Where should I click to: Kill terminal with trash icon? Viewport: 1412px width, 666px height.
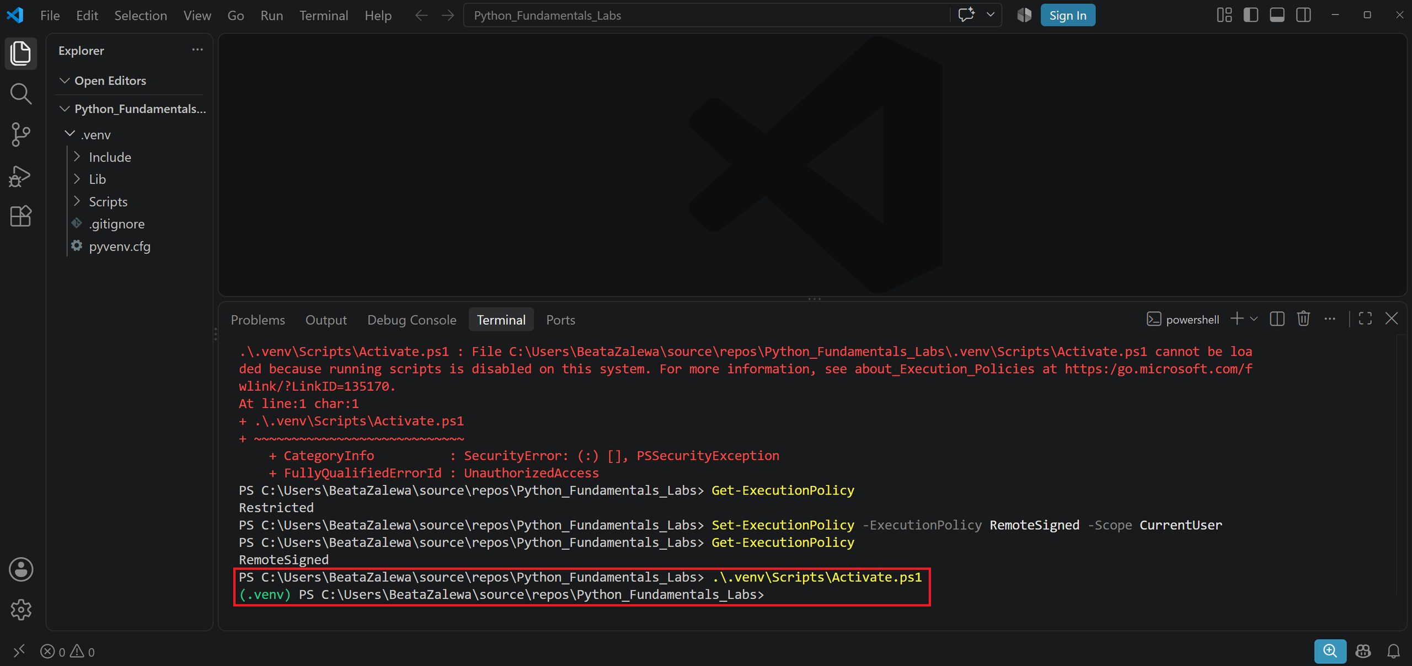[x=1303, y=319]
